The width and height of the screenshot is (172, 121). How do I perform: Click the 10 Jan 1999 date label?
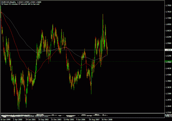coord(6,119)
